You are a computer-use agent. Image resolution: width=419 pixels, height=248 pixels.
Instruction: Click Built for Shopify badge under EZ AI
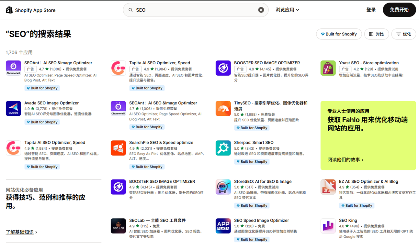coord(357,205)
